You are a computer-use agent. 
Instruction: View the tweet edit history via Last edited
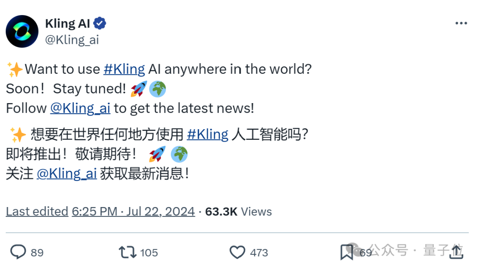point(37,211)
